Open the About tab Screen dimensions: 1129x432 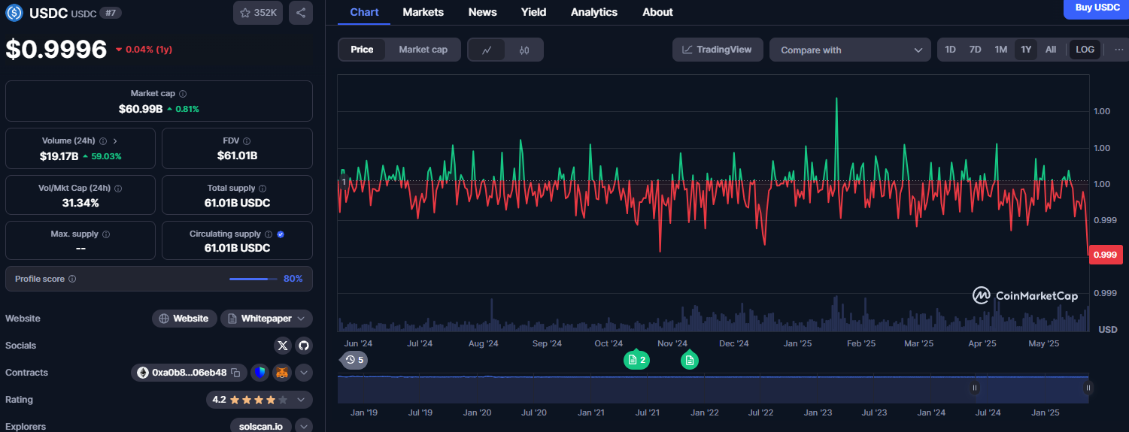click(x=657, y=12)
